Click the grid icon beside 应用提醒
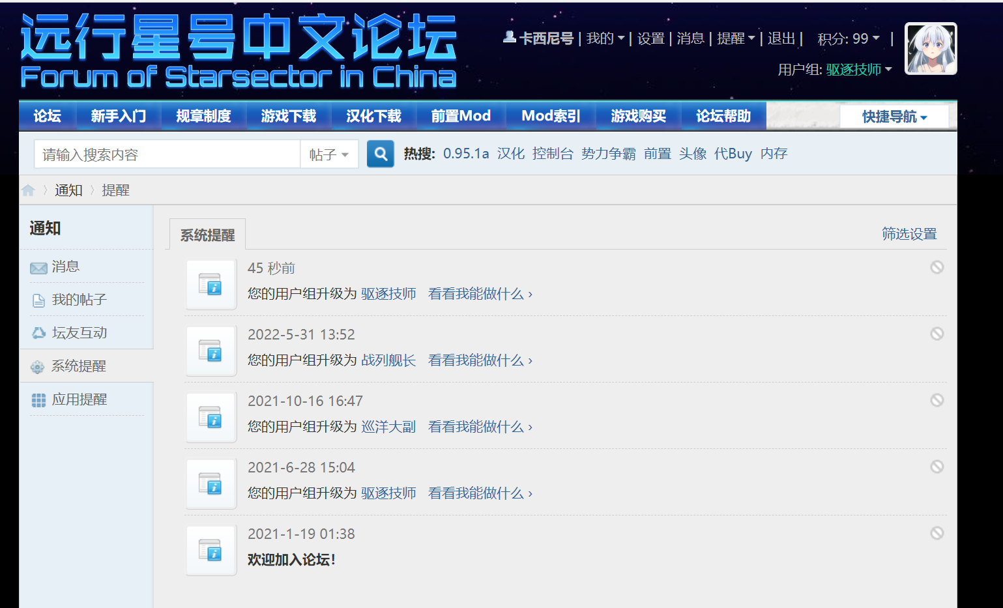The image size is (1003, 608). [x=38, y=400]
